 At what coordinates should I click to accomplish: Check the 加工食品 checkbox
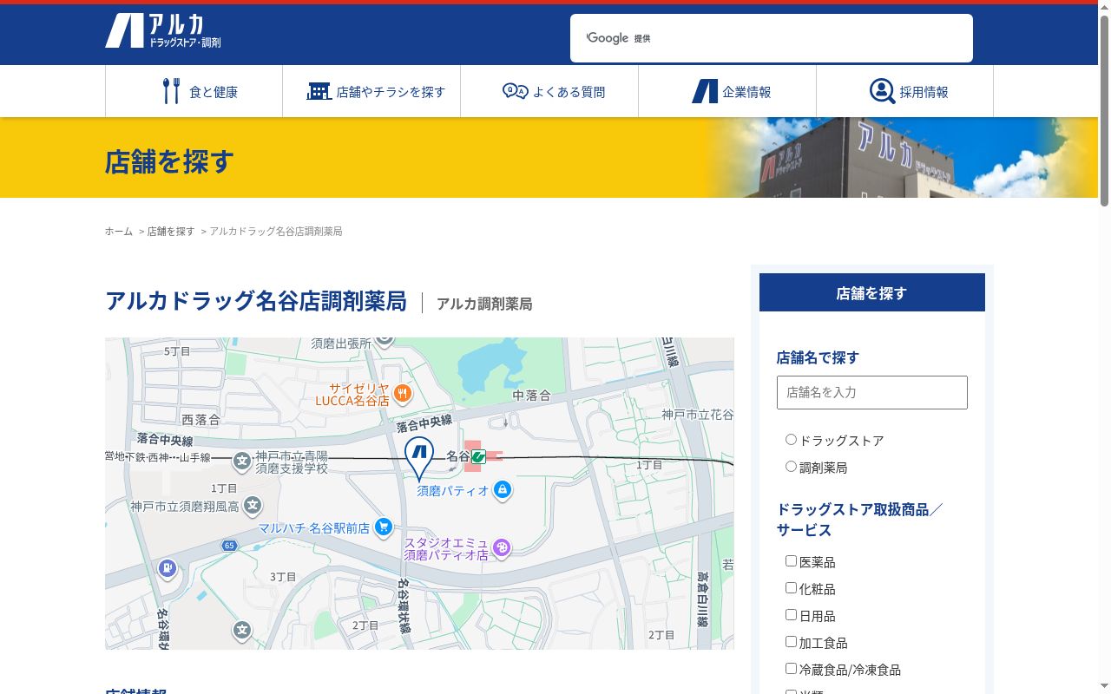[791, 642]
